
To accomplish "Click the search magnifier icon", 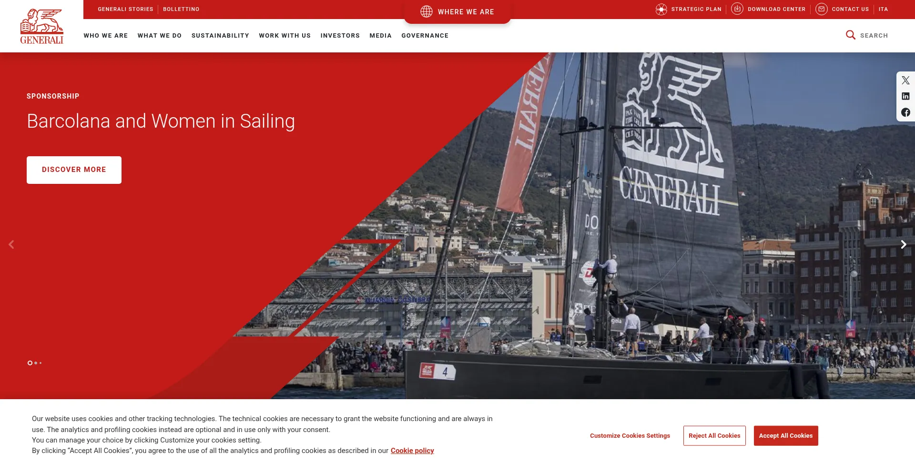I will tap(851, 35).
